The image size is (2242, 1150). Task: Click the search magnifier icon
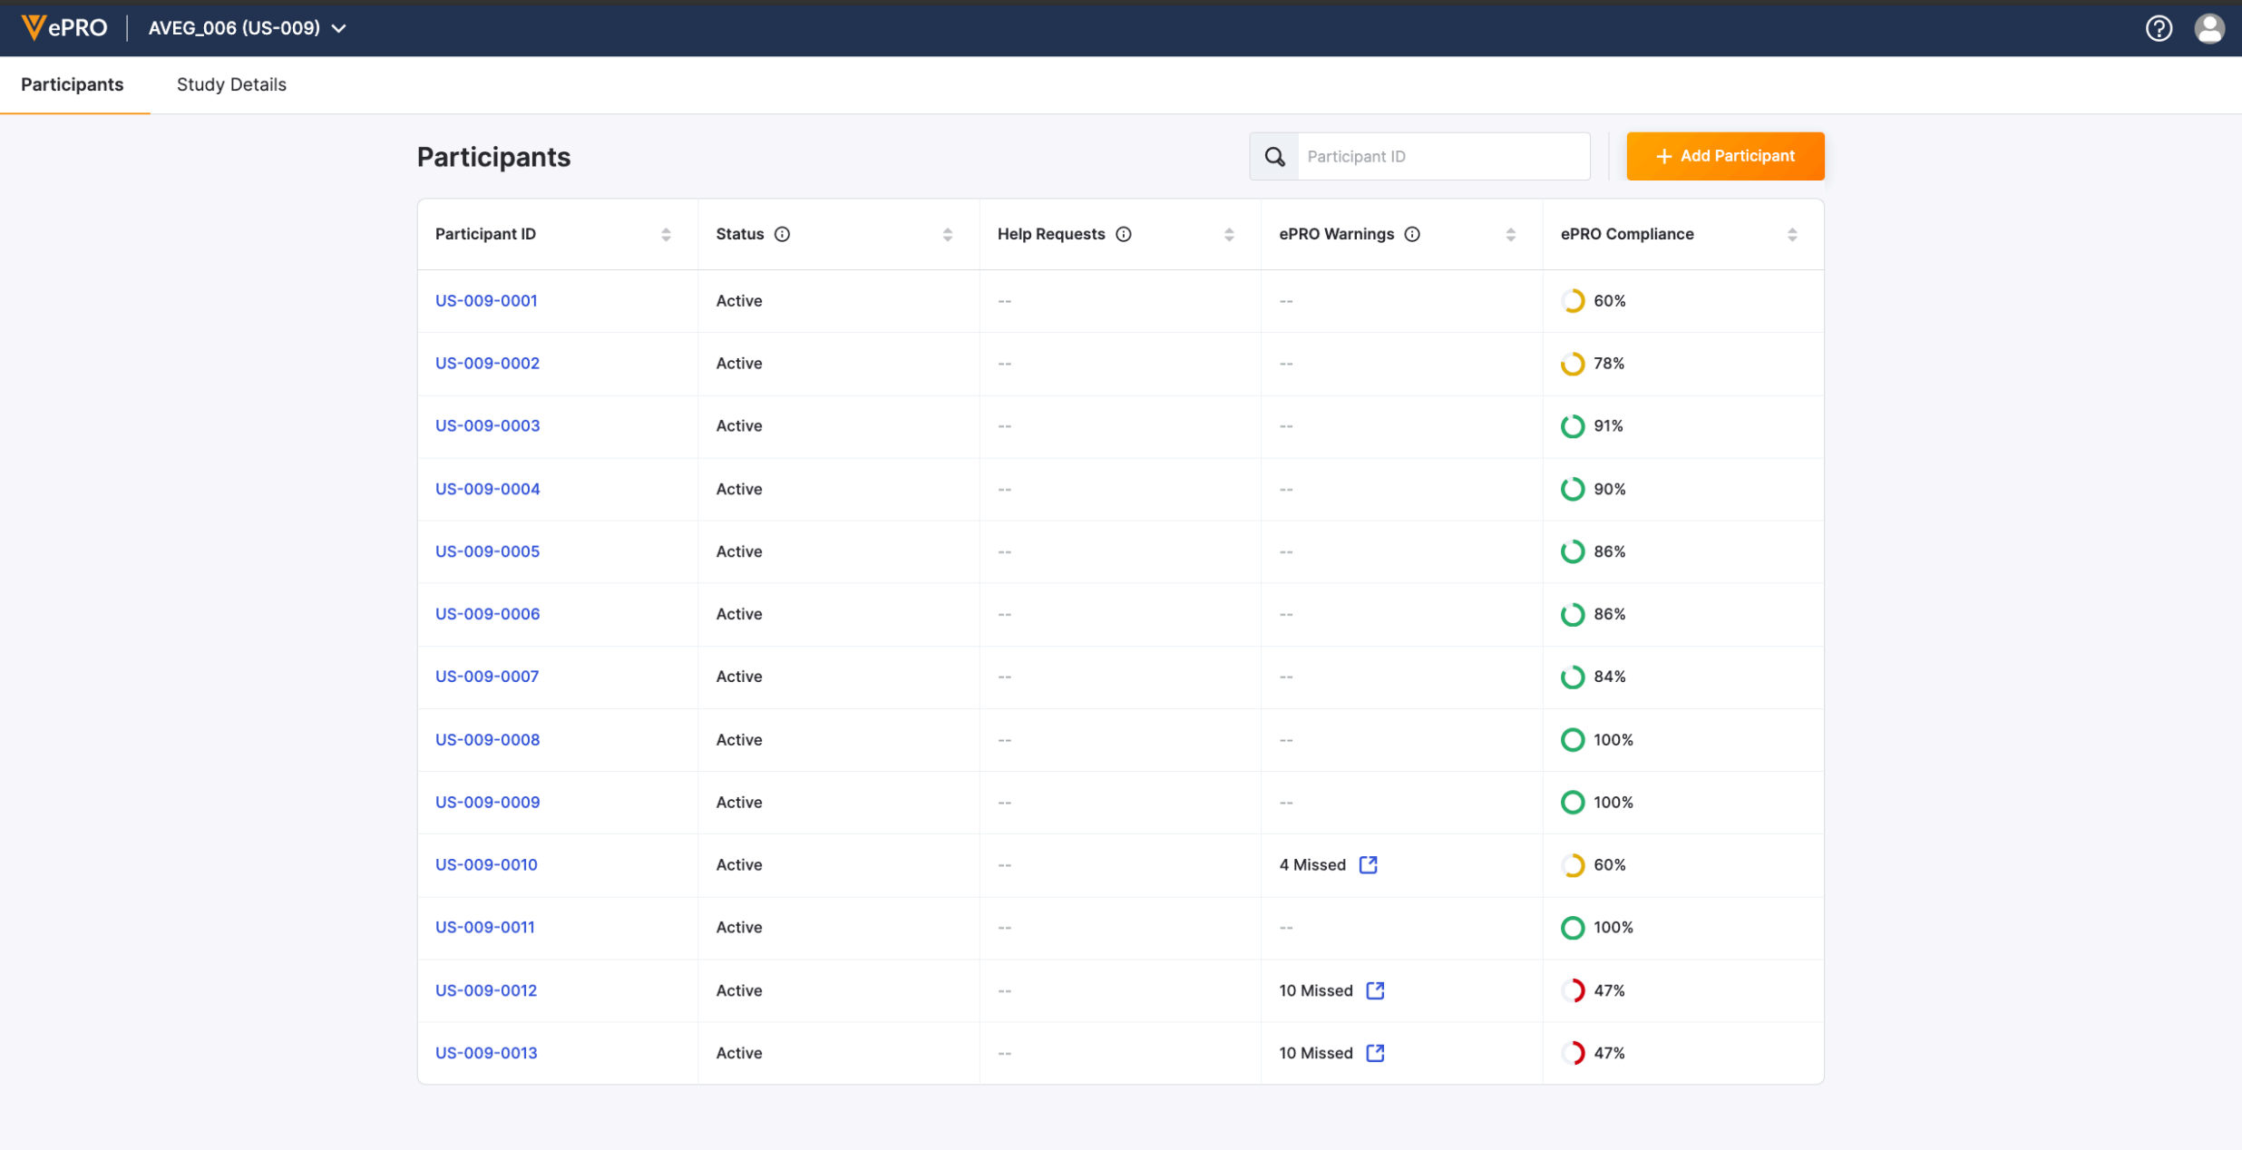[1274, 156]
